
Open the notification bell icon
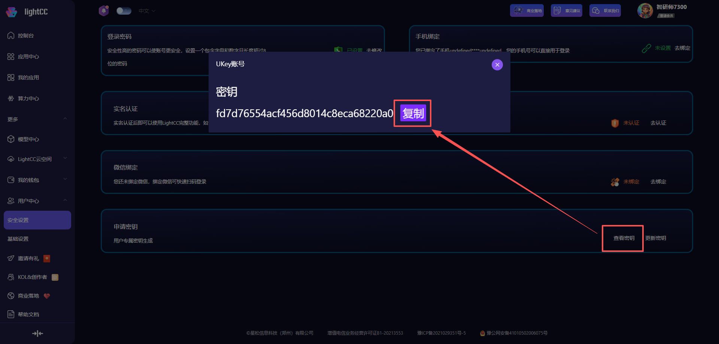tap(104, 11)
